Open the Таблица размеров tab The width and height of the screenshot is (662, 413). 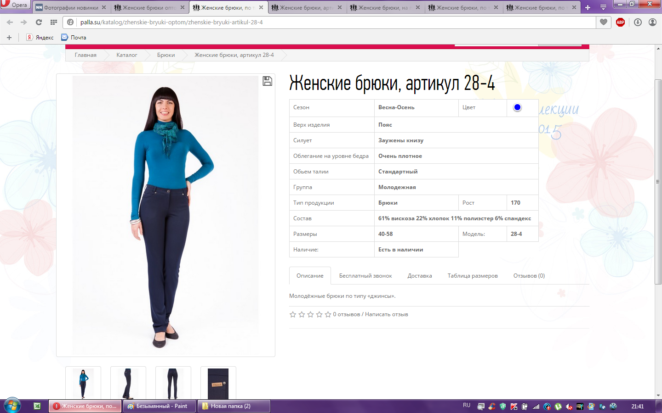click(473, 276)
